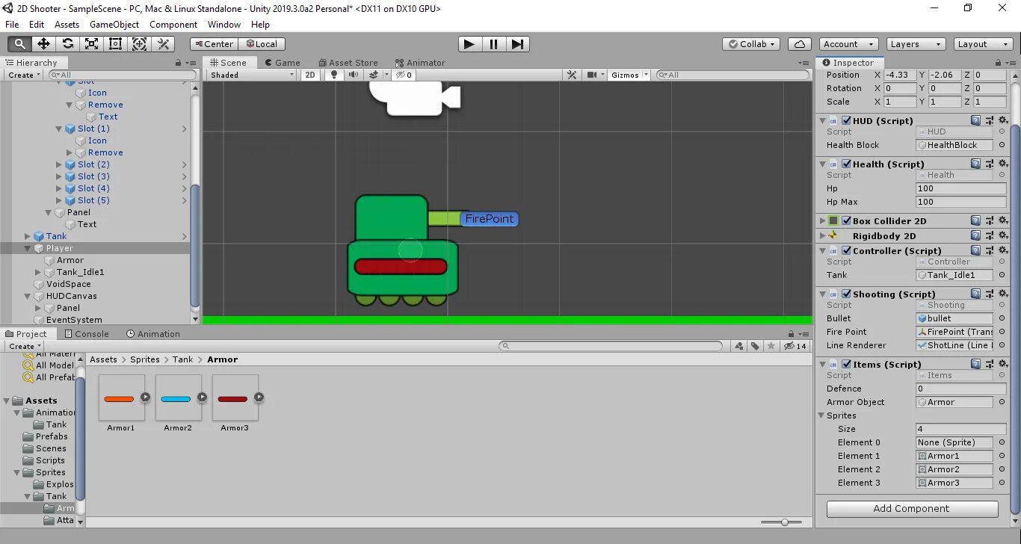Open Shooting script preset icon
This screenshot has height=544, width=1021.
pyautogui.click(x=990, y=294)
